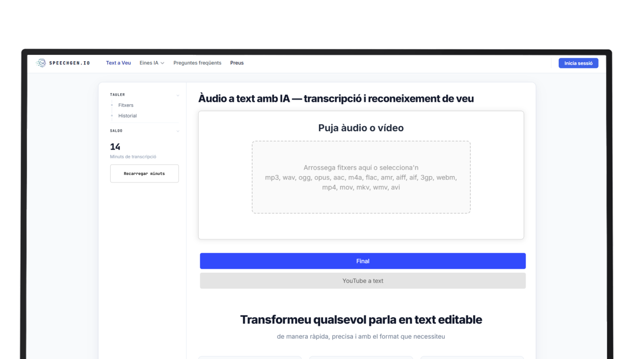
Task: Go to Preguntes freqüents
Action: (x=197, y=63)
